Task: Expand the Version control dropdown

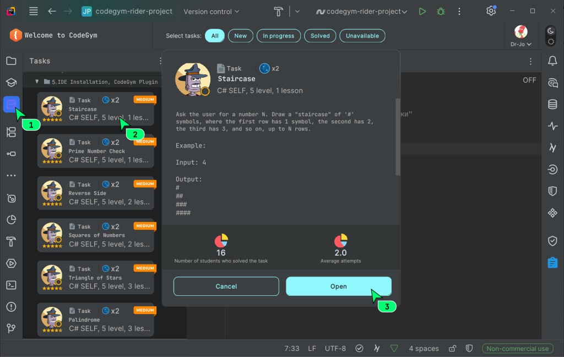Action: [211, 11]
